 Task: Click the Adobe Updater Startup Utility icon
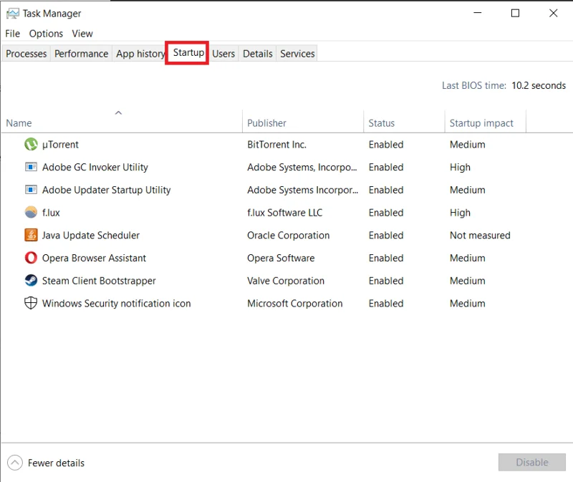(x=31, y=190)
